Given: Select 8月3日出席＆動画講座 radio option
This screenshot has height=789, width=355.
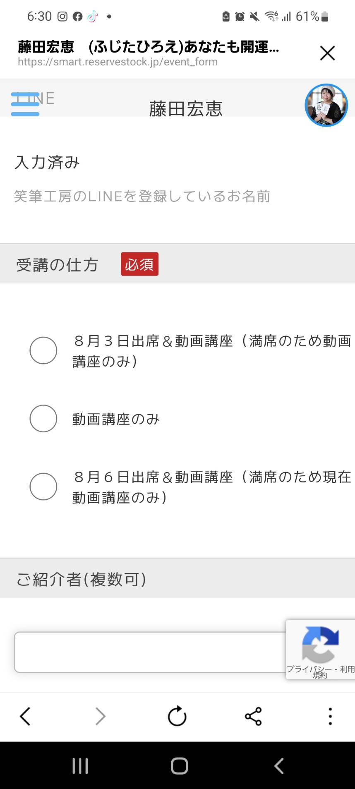Looking at the screenshot, I should point(43,350).
